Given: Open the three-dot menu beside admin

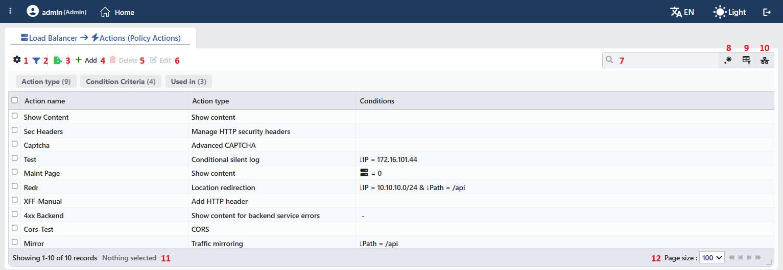Looking at the screenshot, I should click(x=10, y=11).
